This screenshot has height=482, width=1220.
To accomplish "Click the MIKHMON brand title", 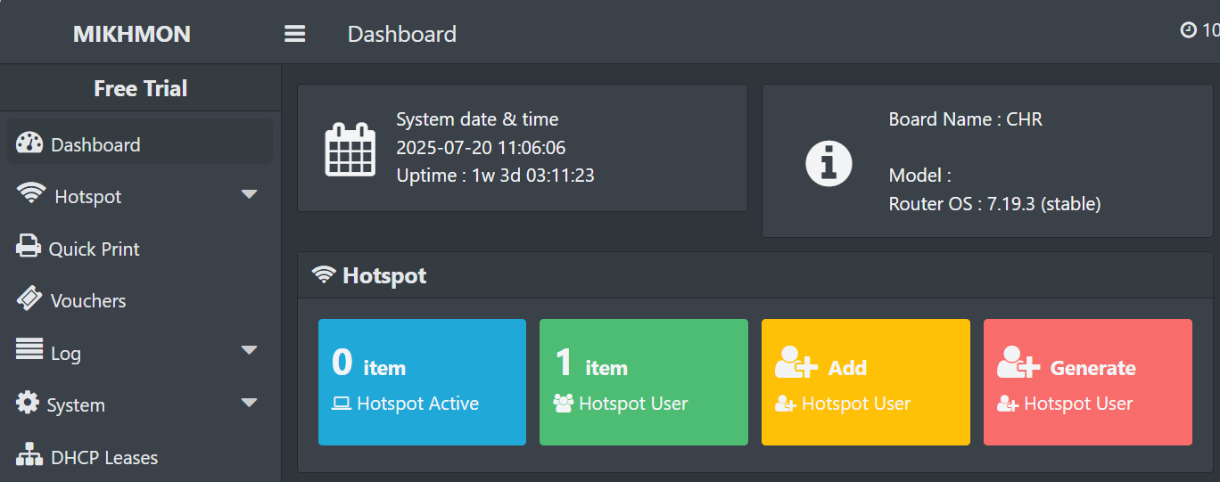I will point(132,34).
